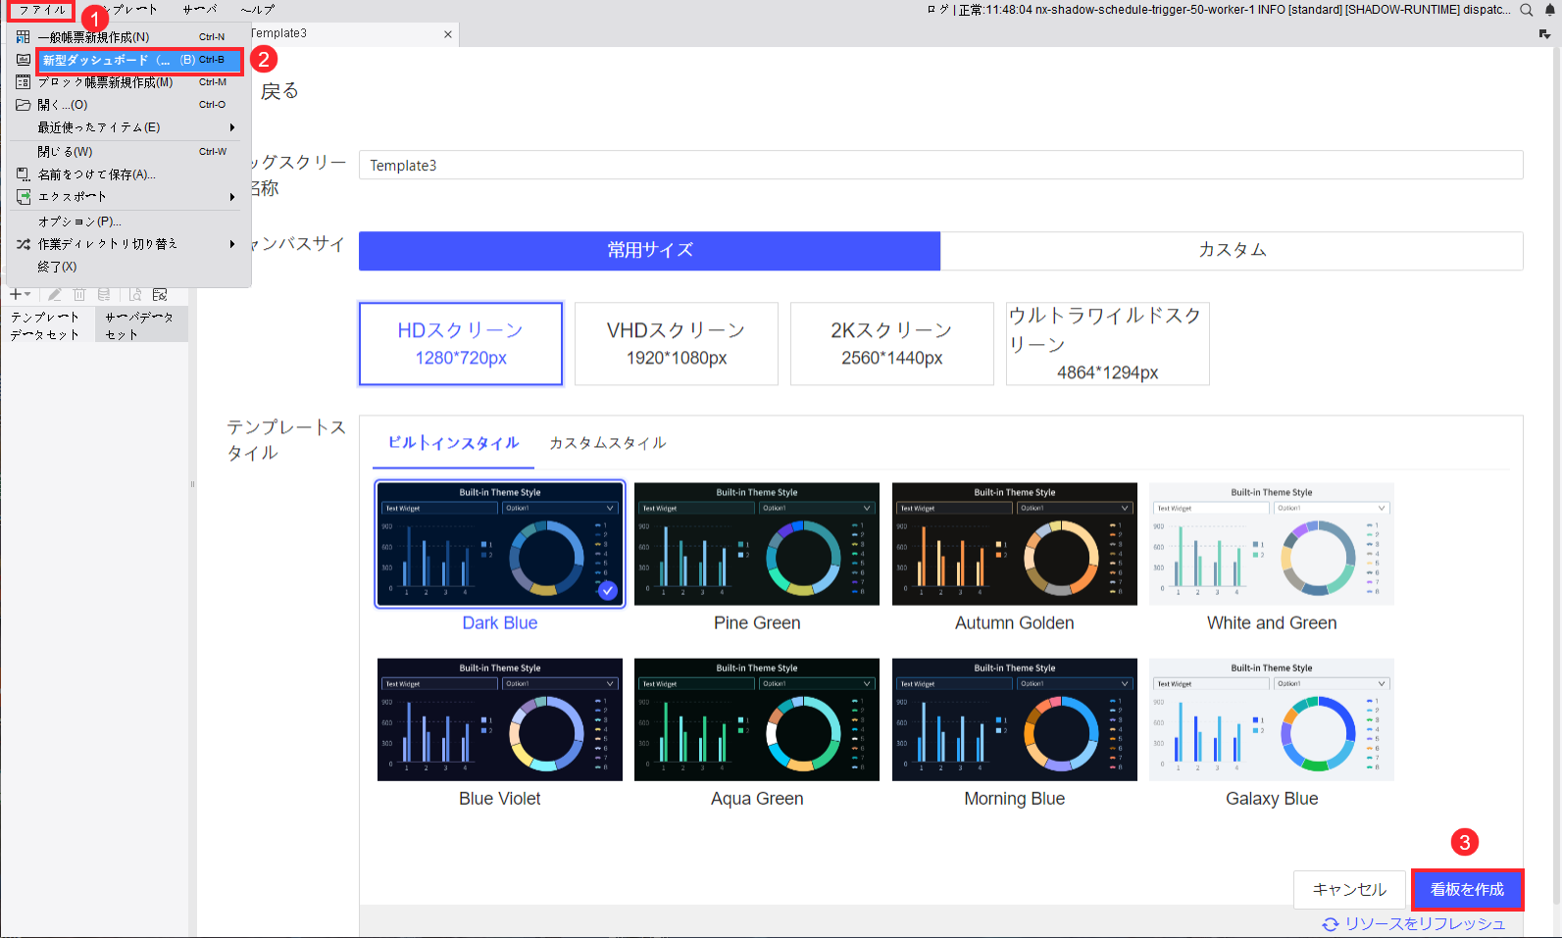Click the preview dataset icon in dataset toolbar
The height and width of the screenshot is (938, 1562).
(x=135, y=294)
